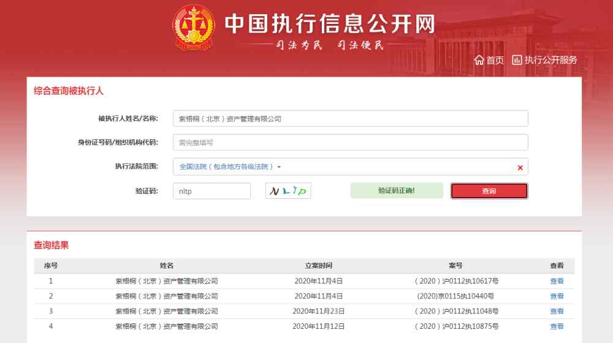The width and height of the screenshot is (613, 343).
Task: View case 沪0112执10617号 details via 查看
Action: click(x=557, y=281)
